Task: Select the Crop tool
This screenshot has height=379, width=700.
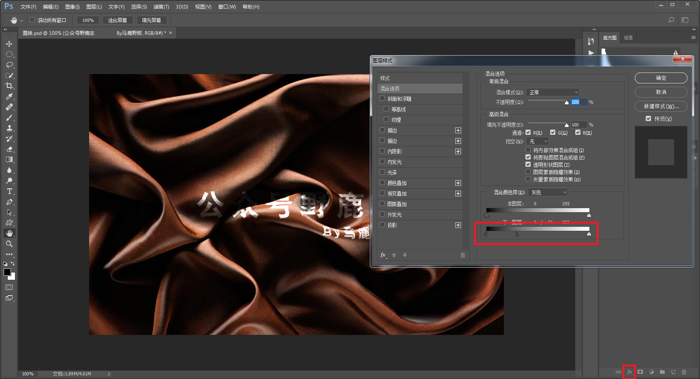Action: [x=9, y=86]
